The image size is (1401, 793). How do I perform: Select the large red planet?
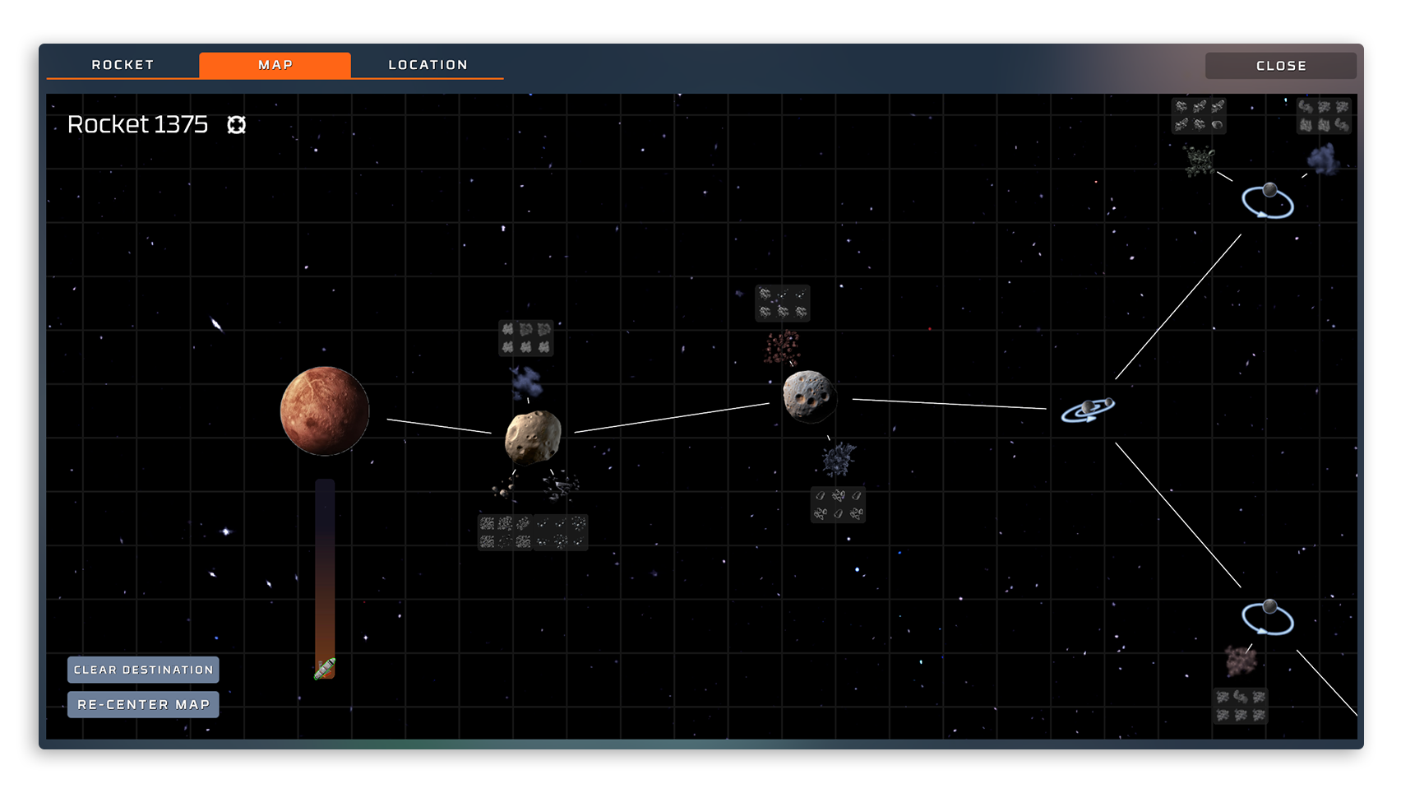pos(325,410)
